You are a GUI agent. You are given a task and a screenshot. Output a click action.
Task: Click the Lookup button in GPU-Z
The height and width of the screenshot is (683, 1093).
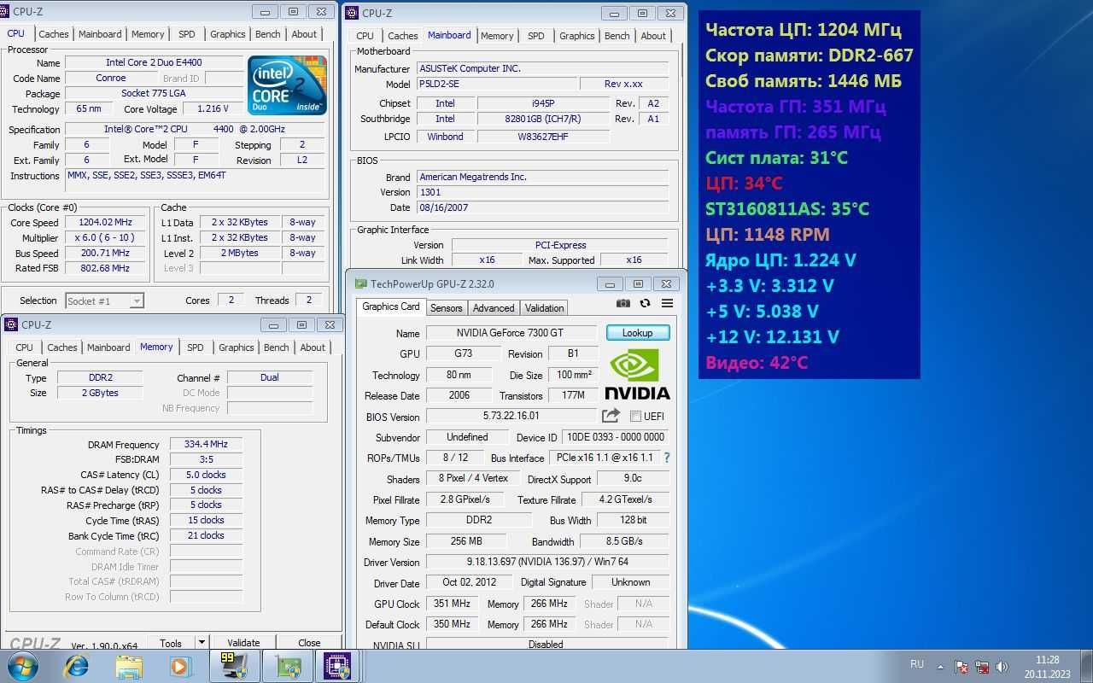pyautogui.click(x=638, y=333)
